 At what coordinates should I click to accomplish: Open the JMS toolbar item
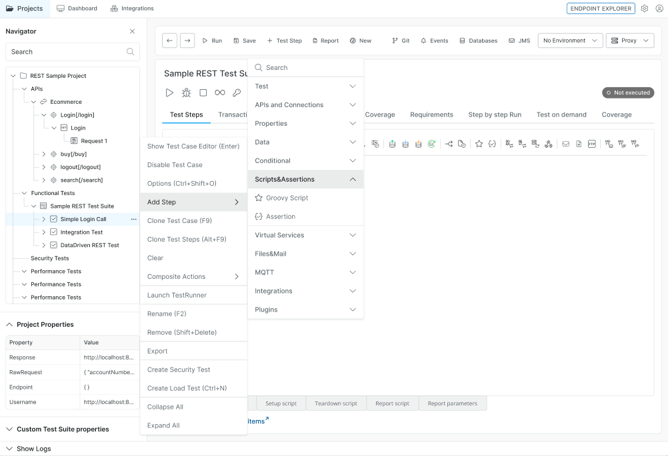pyautogui.click(x=519, y=41)
